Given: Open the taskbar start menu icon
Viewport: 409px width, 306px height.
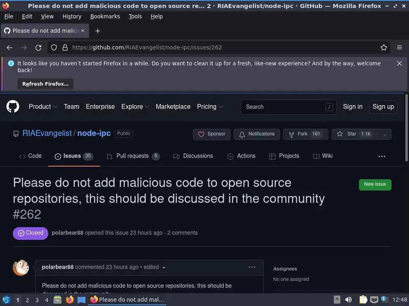Looking at the screenshot, I should click(6, 300).
